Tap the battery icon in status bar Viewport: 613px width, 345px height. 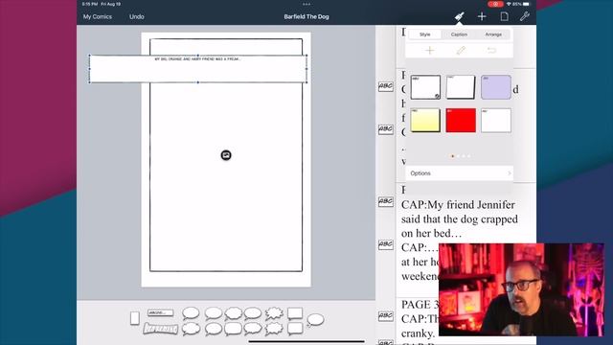click(526, 4)
